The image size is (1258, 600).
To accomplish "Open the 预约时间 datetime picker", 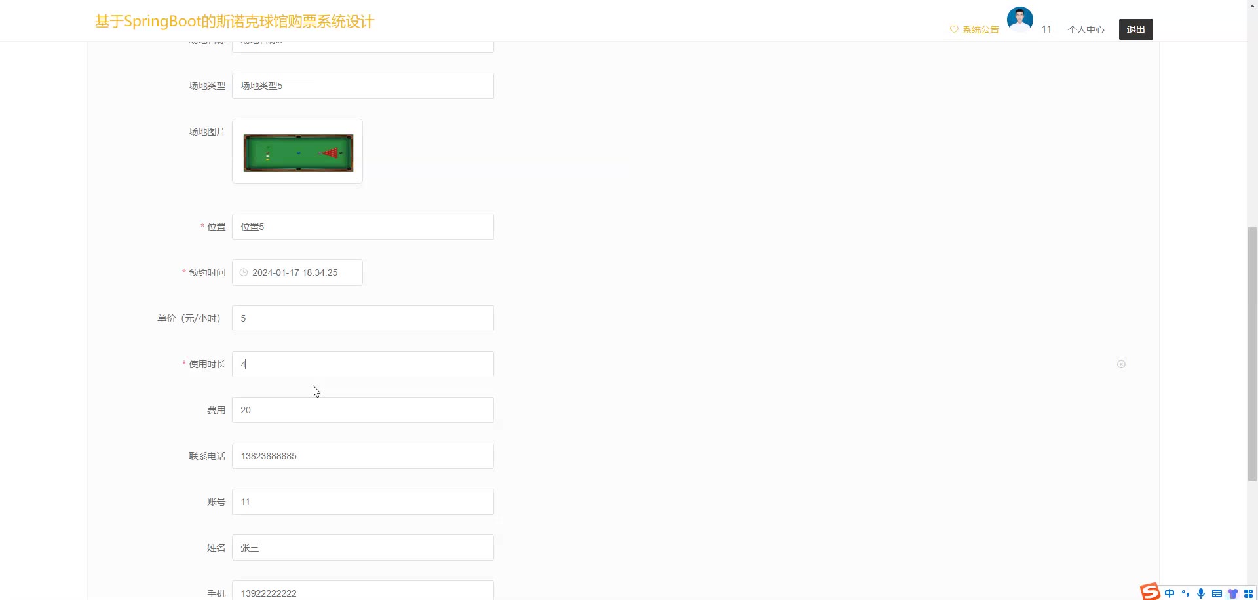I will [297, 272].
